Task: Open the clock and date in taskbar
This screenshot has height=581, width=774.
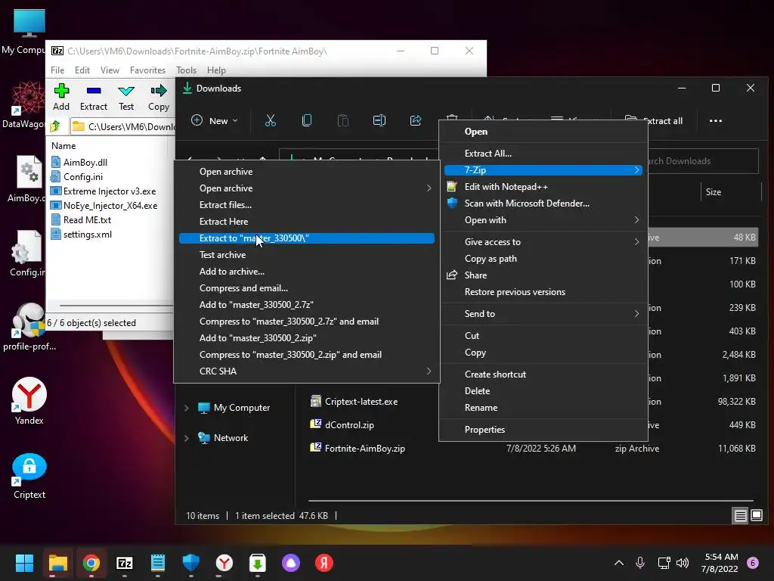Action: 720,563
